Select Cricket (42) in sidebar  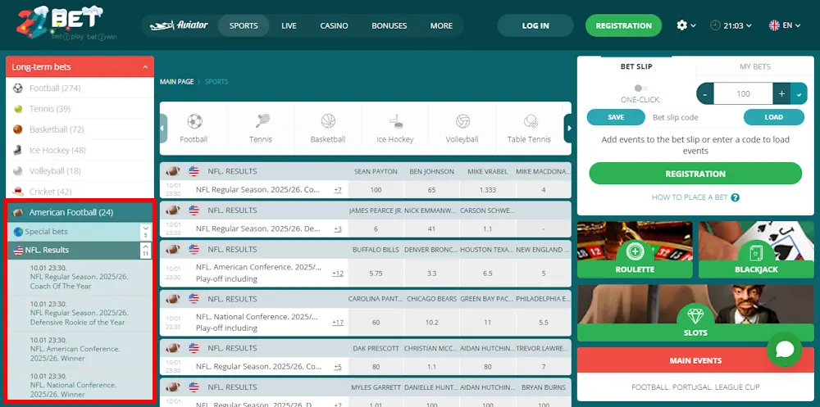[80, 192]
